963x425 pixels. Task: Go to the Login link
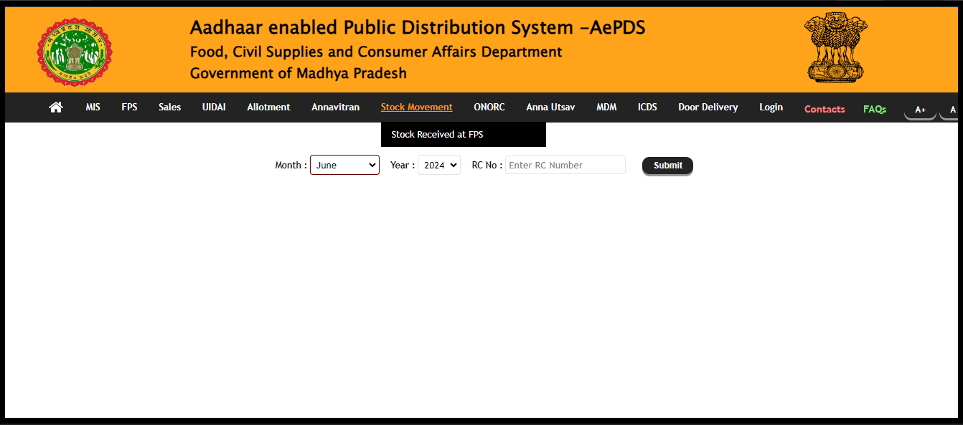(x=771, y=107)
